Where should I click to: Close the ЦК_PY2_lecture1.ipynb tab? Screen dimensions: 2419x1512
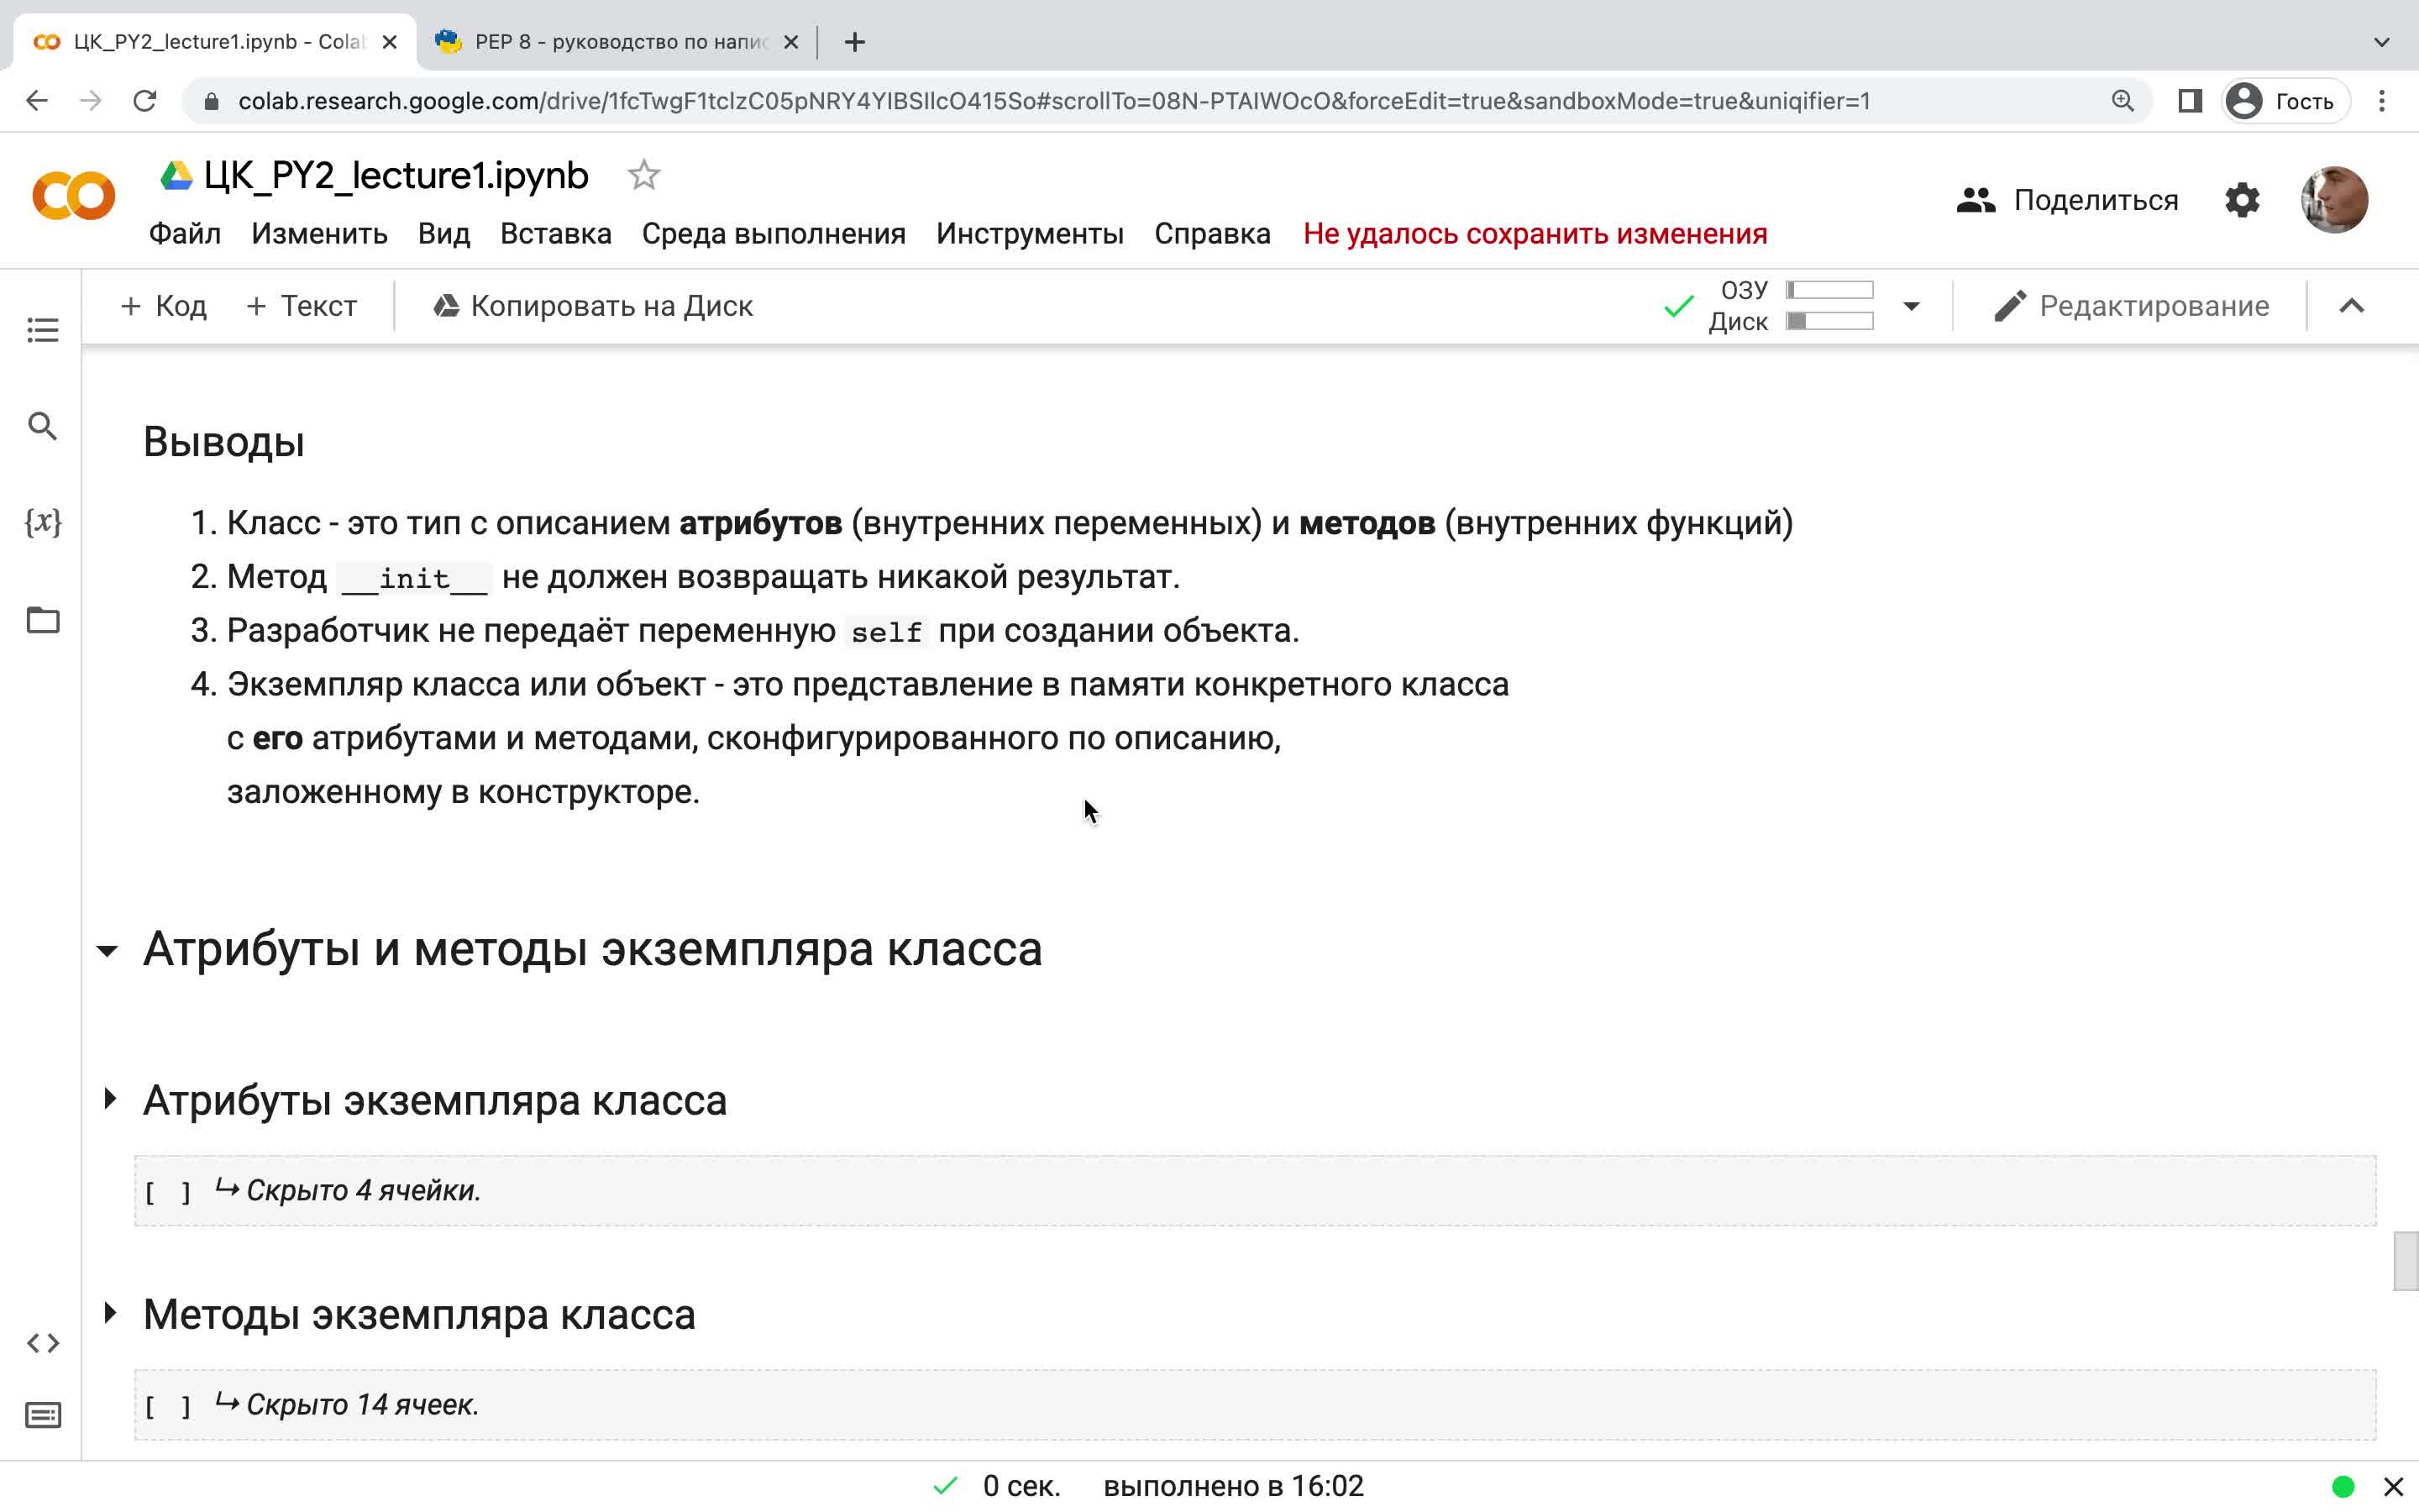[390, 42]
